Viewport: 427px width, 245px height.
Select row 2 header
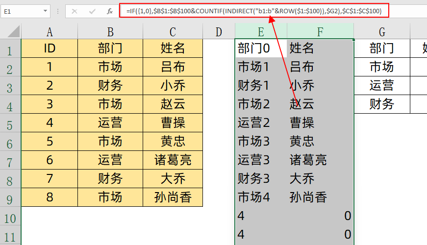click(x=10, y=67)
